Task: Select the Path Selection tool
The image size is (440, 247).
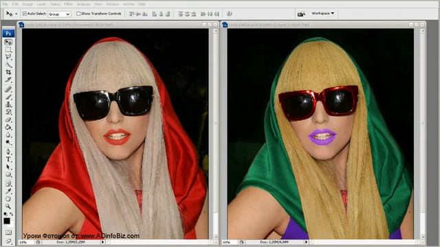Action: (8, 167)
